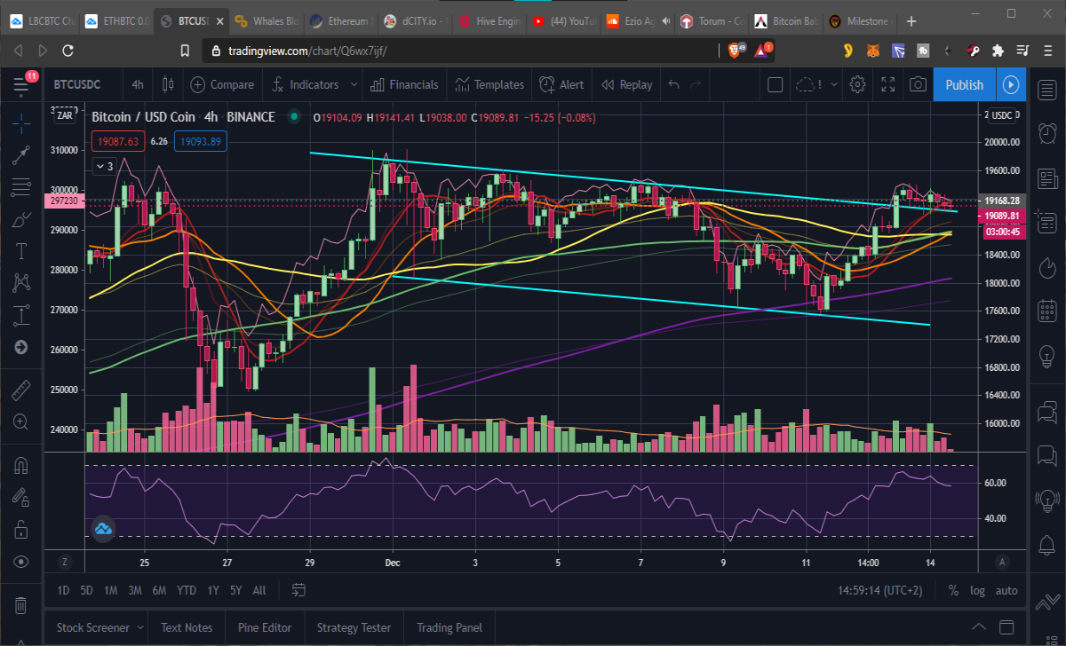Click the MetaMask fox extension icon

874,51
